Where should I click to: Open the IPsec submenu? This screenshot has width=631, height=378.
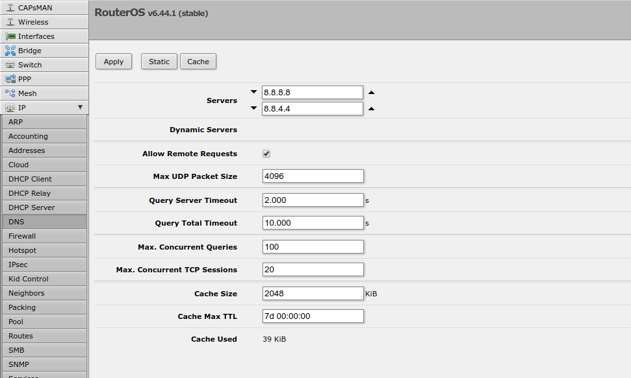44,265
